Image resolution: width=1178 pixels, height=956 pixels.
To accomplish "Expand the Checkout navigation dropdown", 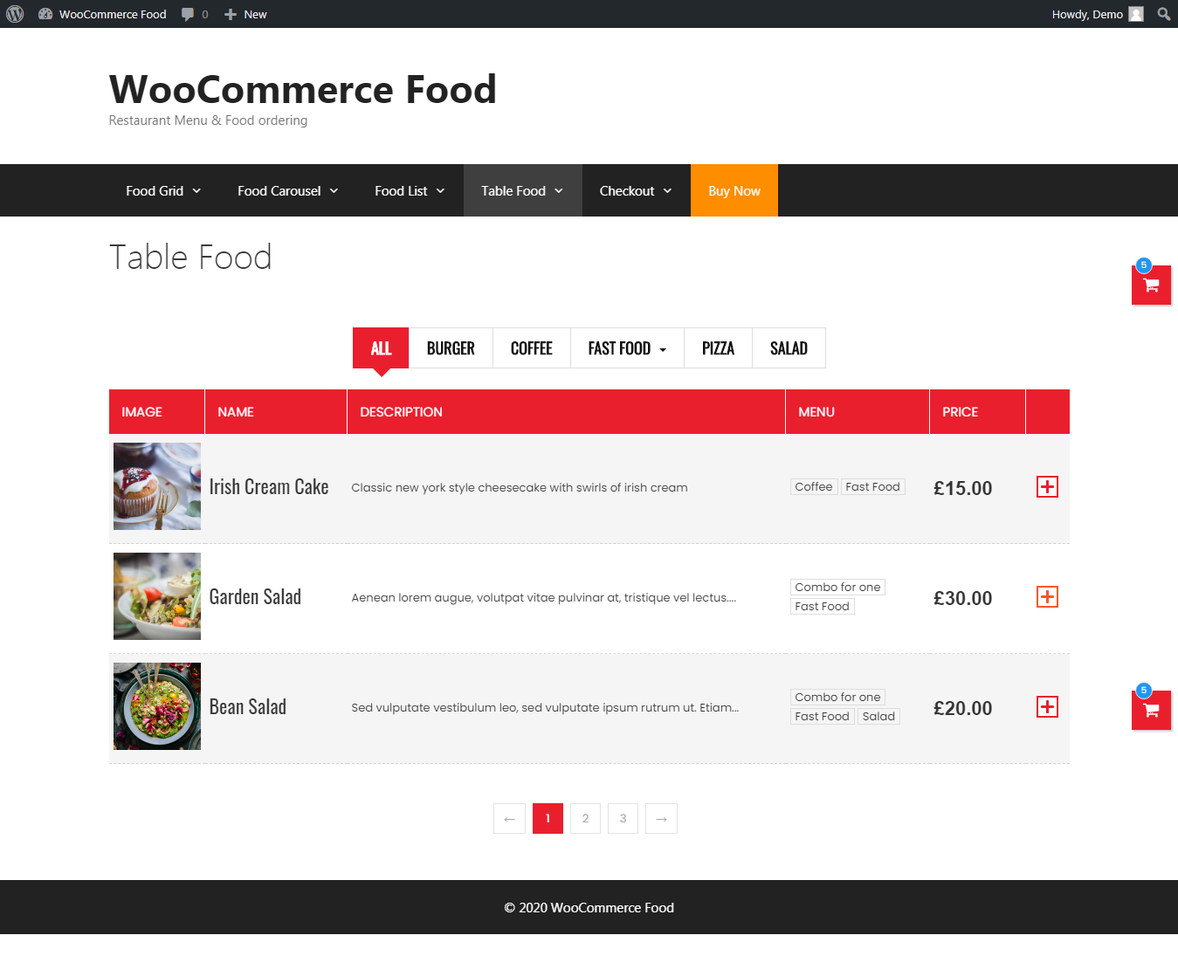I will click(634, 190).
